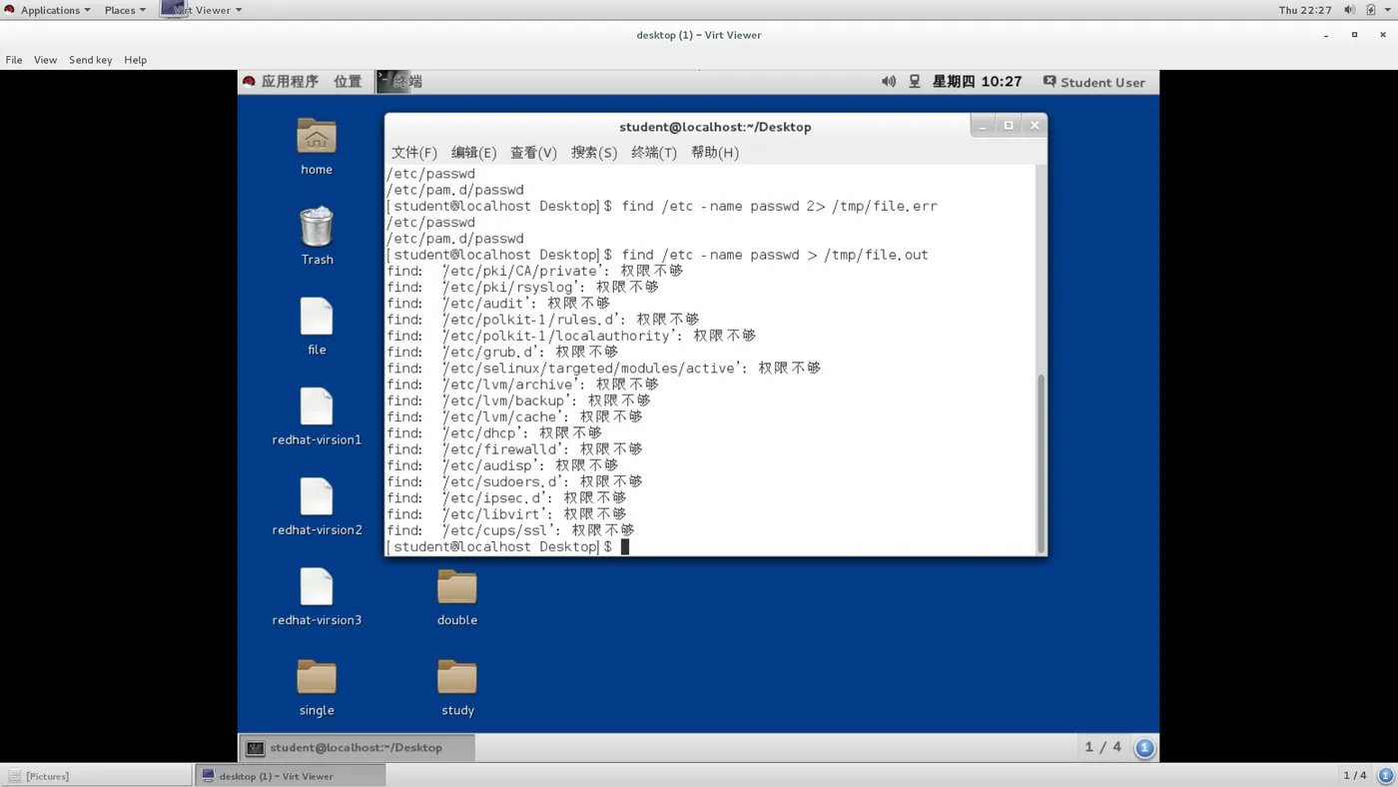The height and width of the screenshot is (787, 1398).
Task: Click the host workspace indicator 1 / 4
Action: click(x=1355, y=776)
